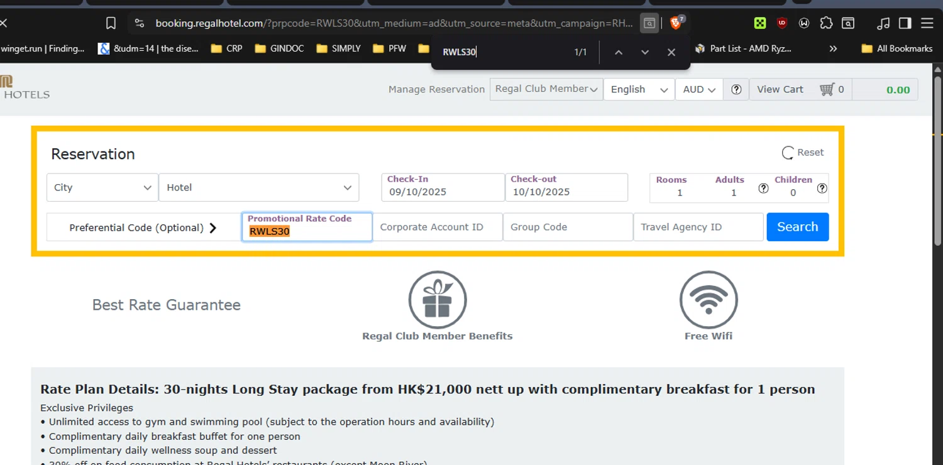
Task: Open the City dropdown
Action: pyautogui.click(x=102, y=187)
